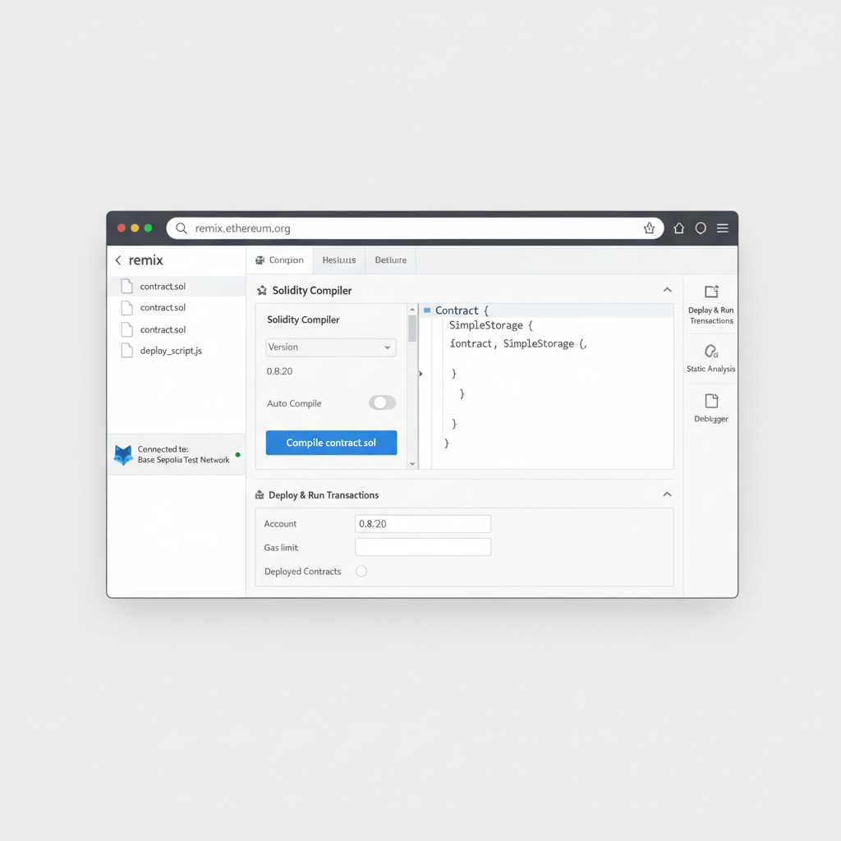
Task: Open the Version dropdown
Action: 330,347
